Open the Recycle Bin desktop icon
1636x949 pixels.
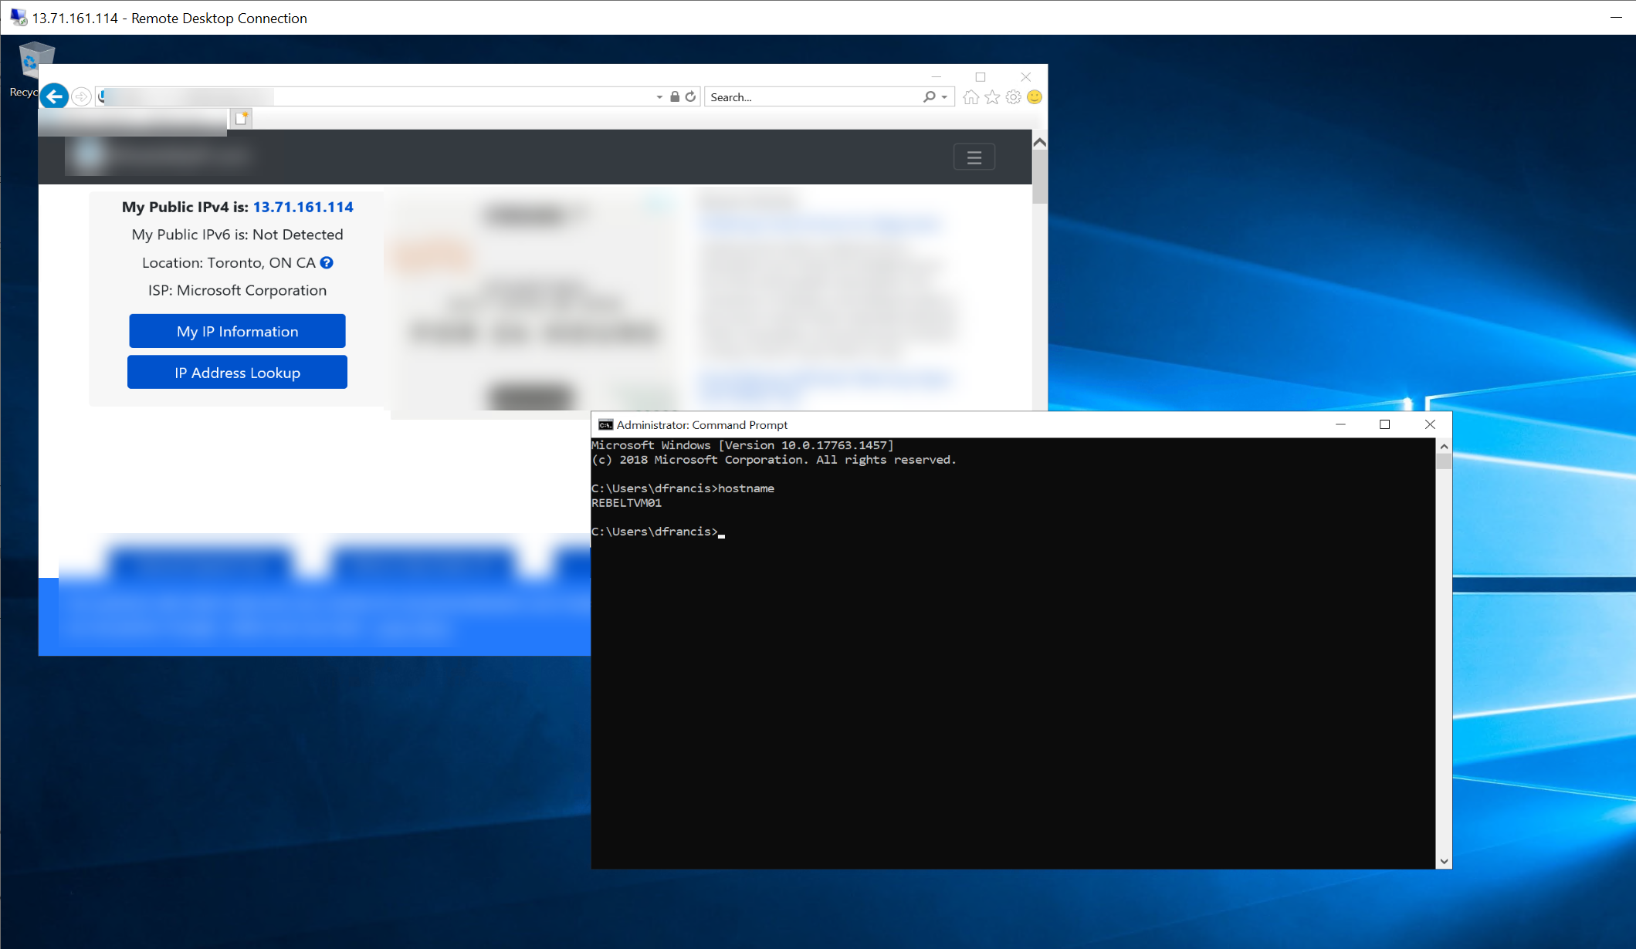coord(31,69)
